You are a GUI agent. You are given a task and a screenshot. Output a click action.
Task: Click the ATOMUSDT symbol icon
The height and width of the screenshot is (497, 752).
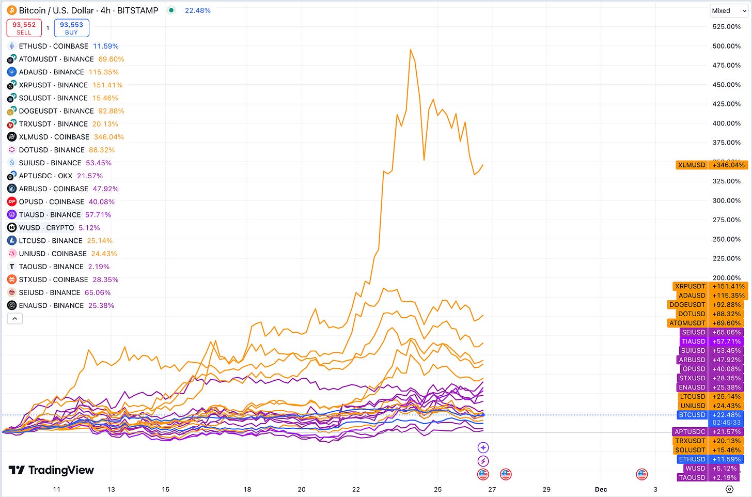(12, 59)
